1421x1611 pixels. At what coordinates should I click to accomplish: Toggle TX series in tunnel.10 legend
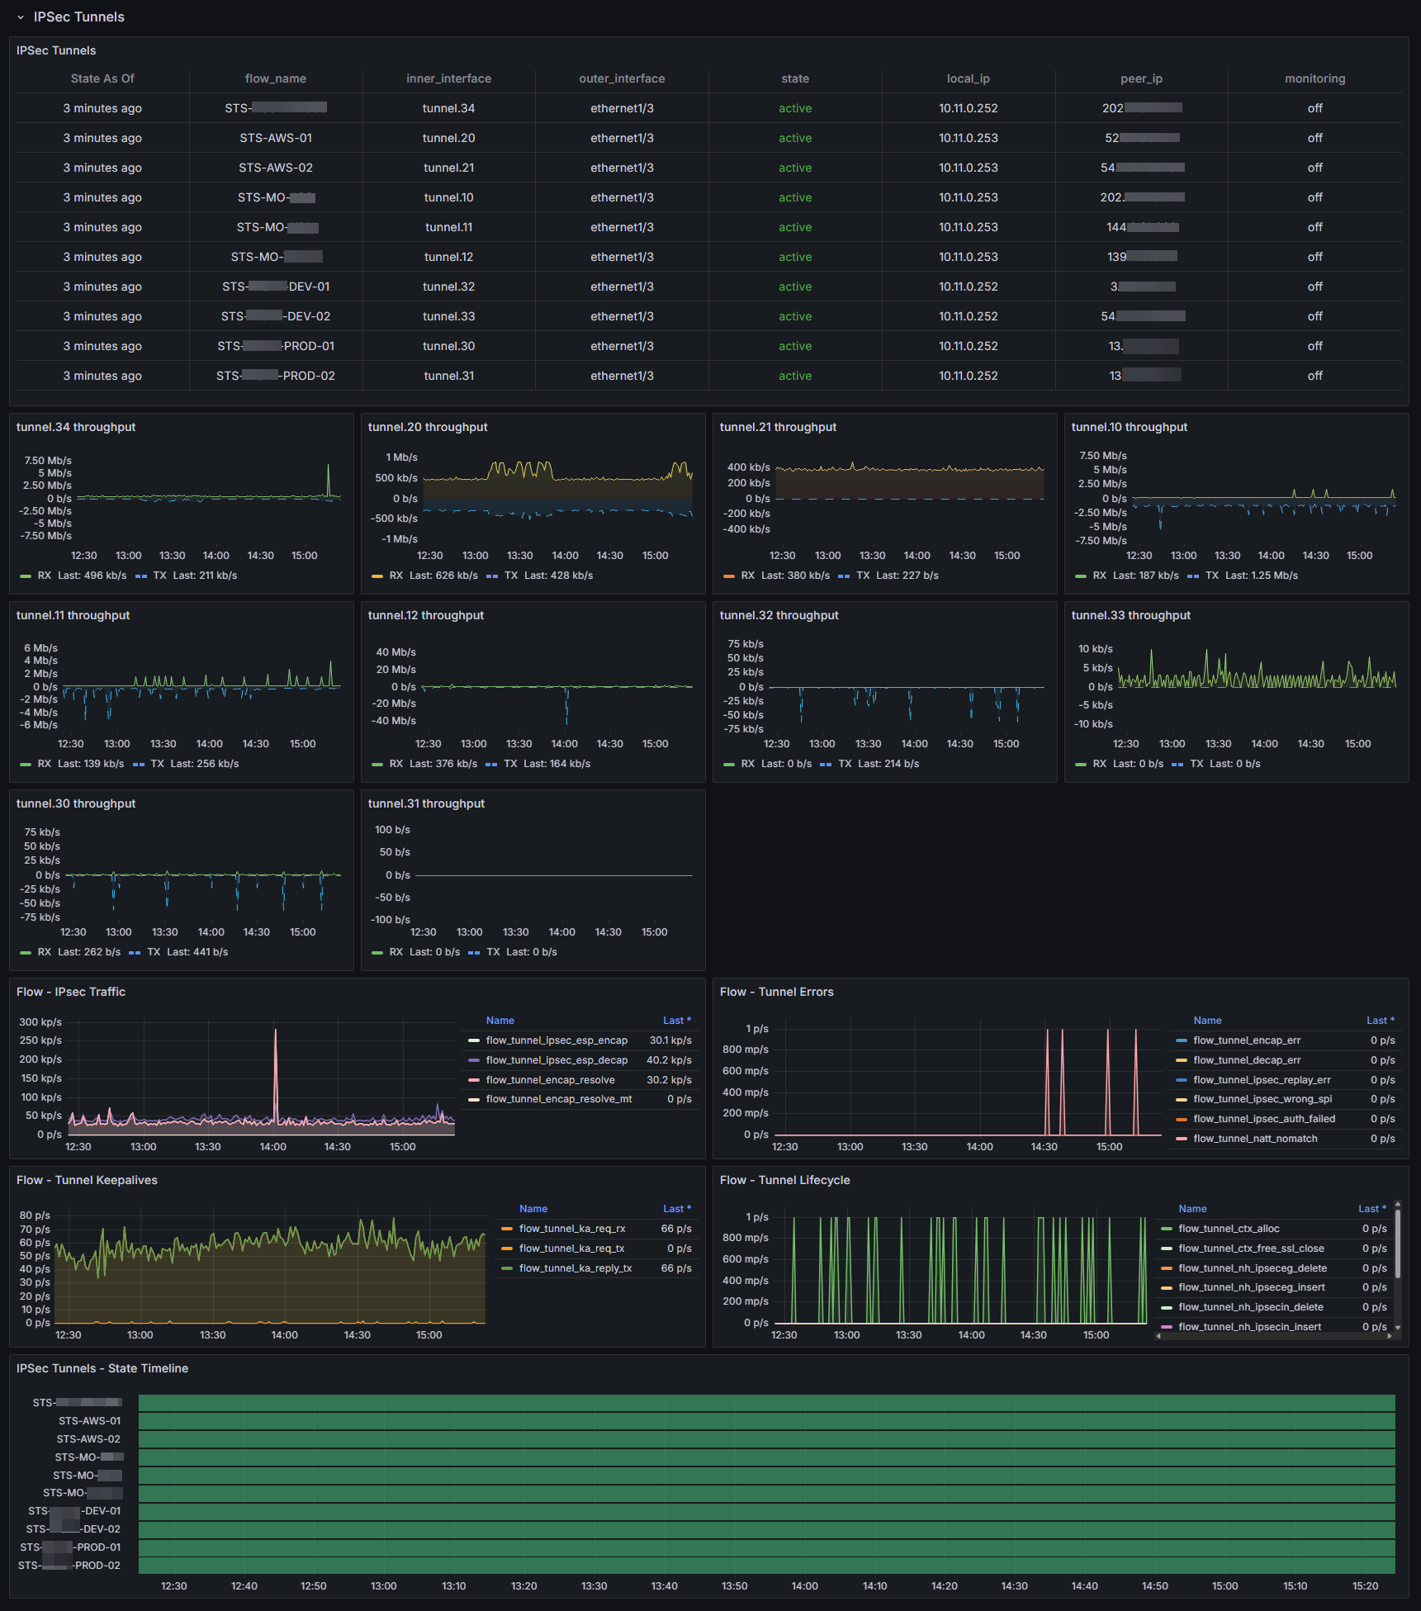click(x=1212, y=576)
